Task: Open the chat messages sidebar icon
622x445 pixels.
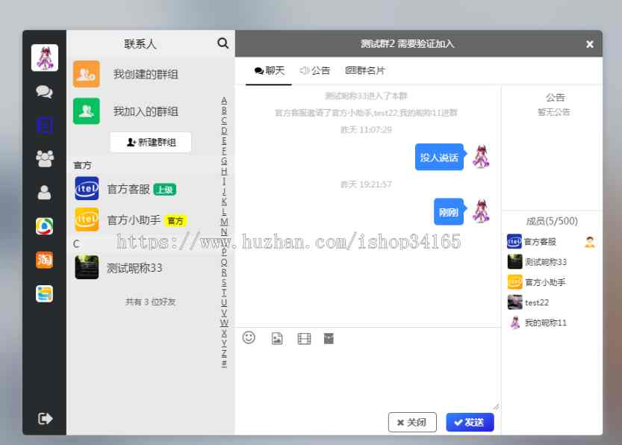Action: pyautogui.click(x=44, y=92)
